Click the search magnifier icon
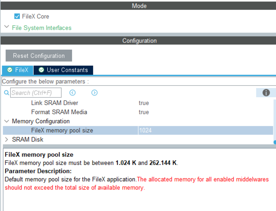This screenshot has width=276, height=211. pos(6,93)
